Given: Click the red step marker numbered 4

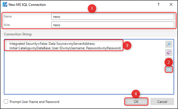Looking at the screenshot, I should (136, 94).
